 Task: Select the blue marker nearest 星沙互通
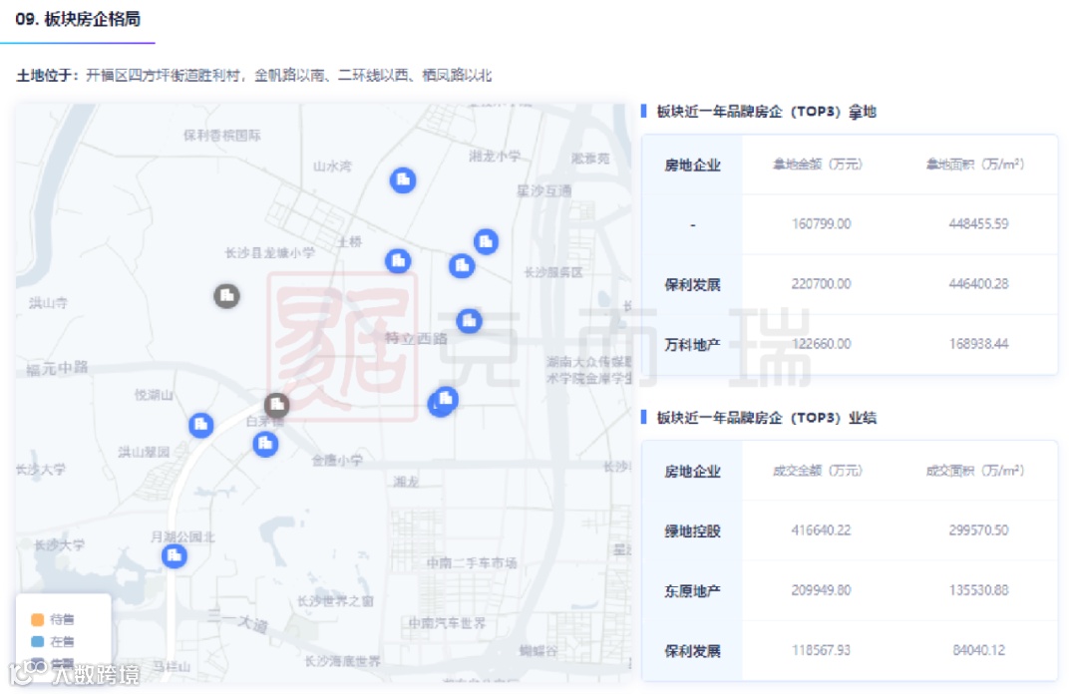tap(486, 241)
